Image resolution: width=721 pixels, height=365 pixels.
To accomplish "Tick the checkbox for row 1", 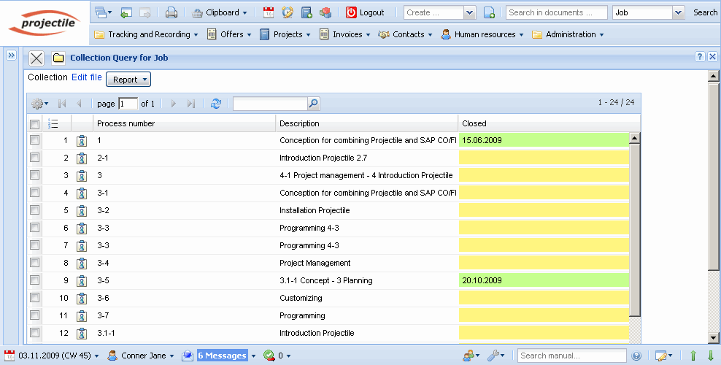I will (x=34, y=140).
